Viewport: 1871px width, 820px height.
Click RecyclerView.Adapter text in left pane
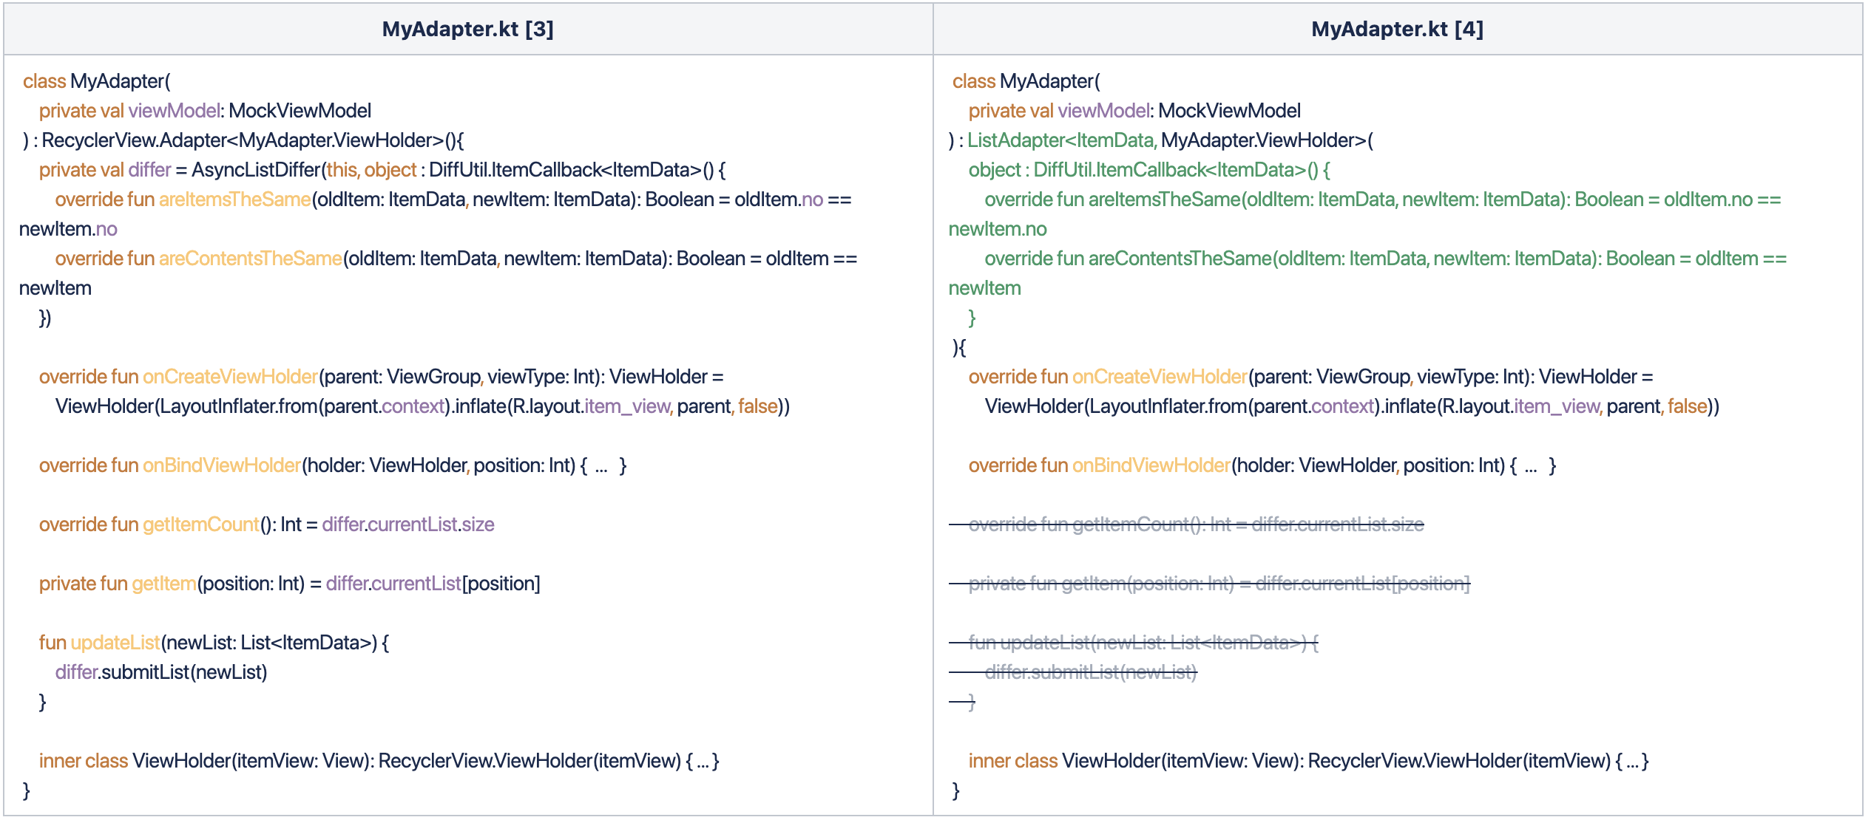135,140
